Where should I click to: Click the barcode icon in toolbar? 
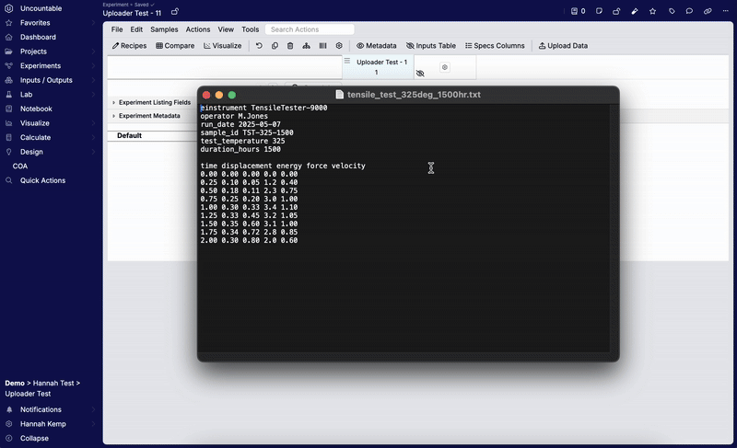click(x=322, y=45)
